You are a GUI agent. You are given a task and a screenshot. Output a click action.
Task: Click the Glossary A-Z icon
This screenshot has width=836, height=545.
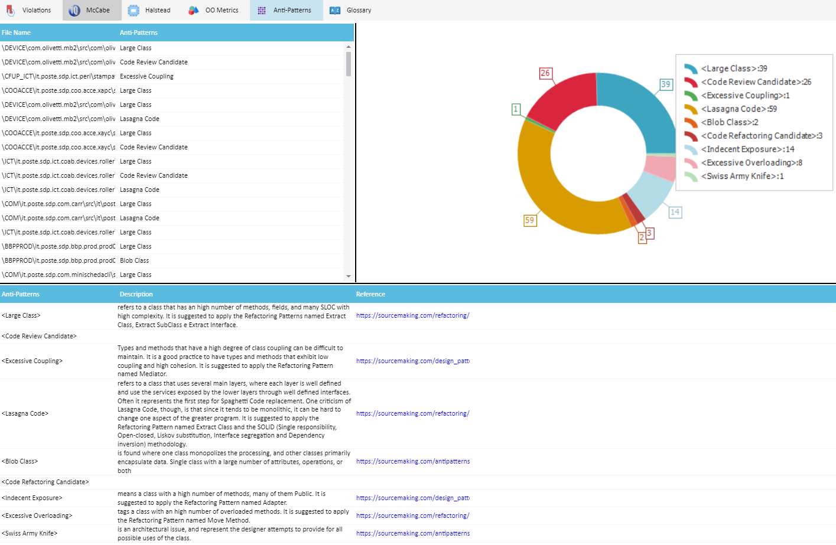(334, 10)
